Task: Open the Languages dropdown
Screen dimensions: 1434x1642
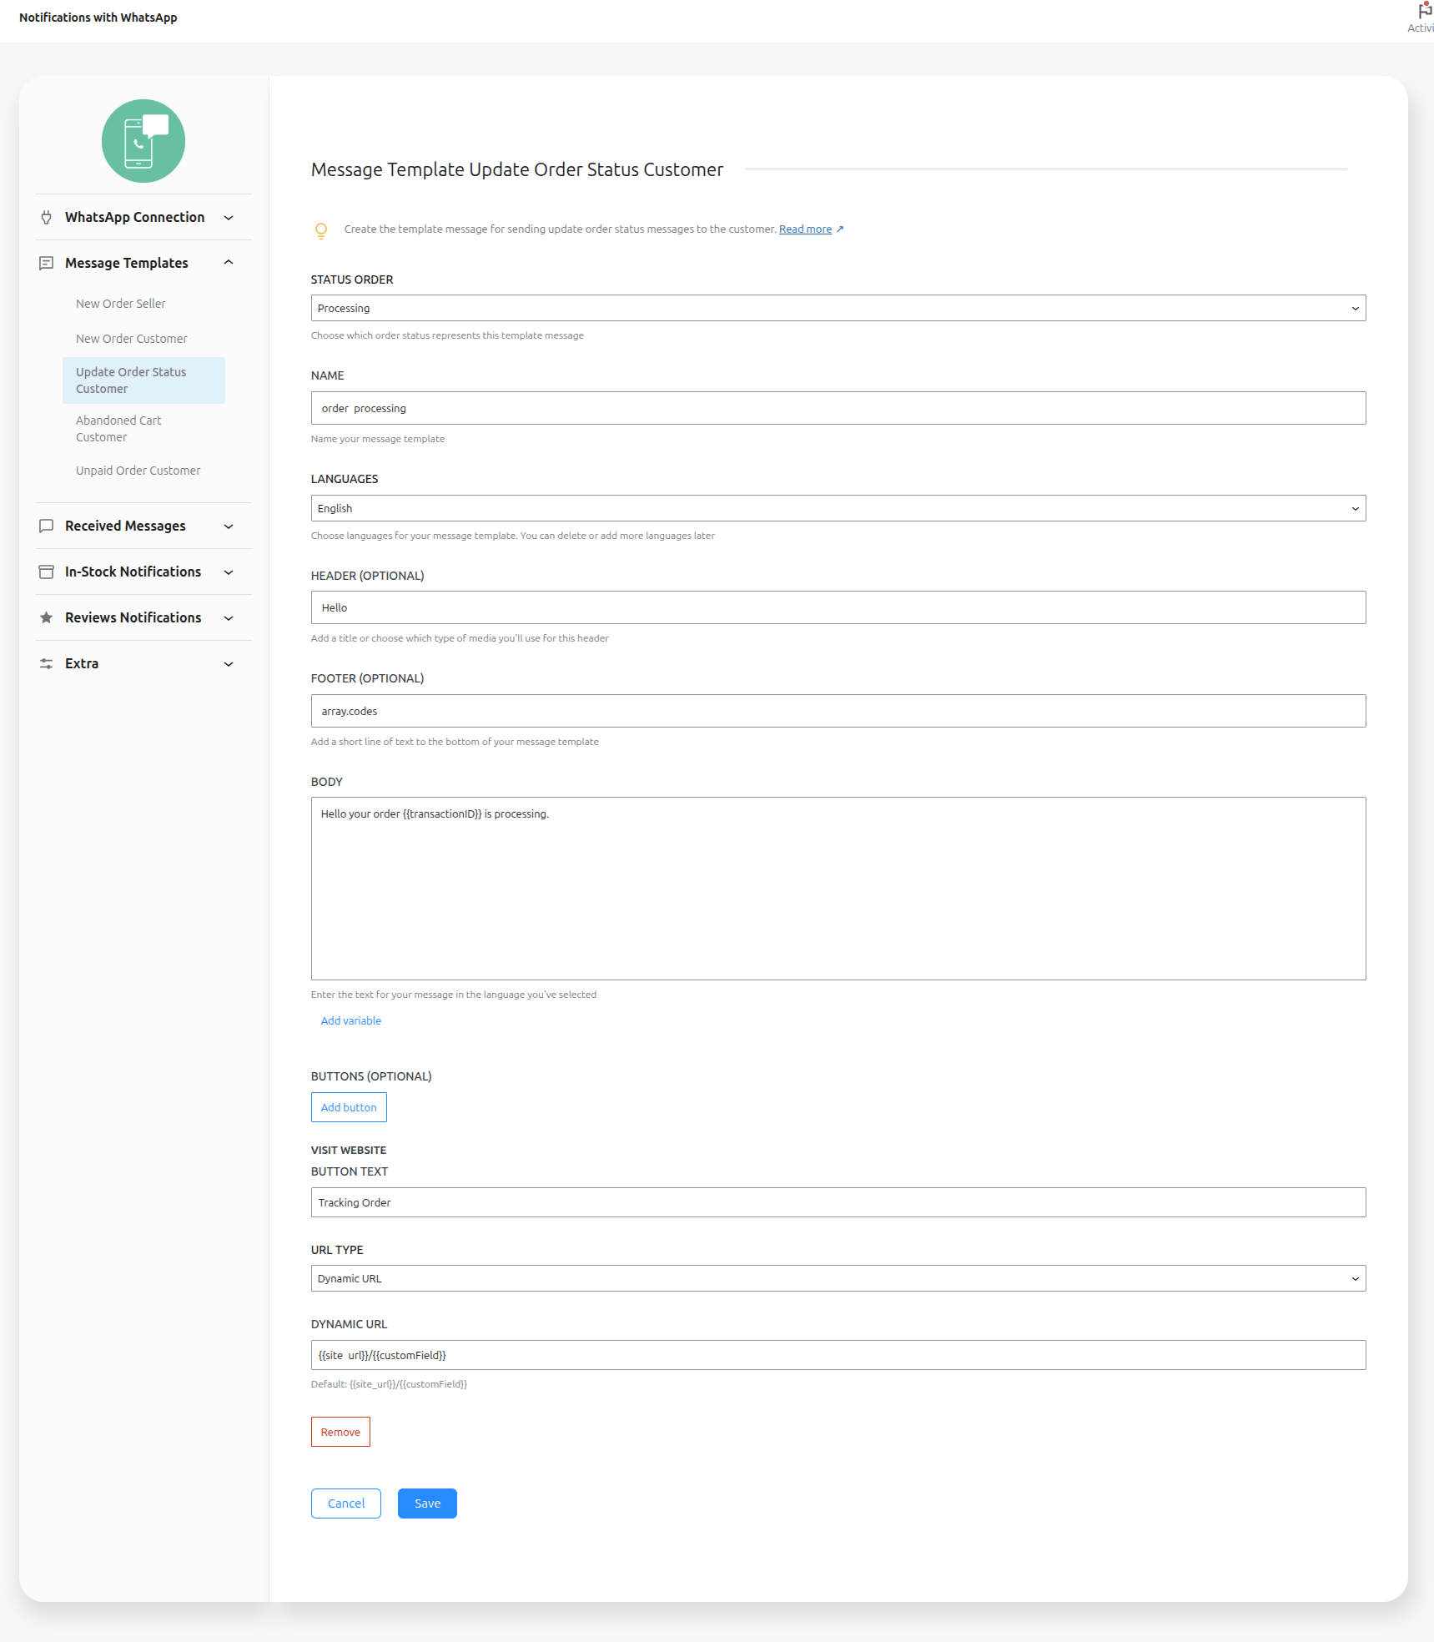Action: point(838,509)
